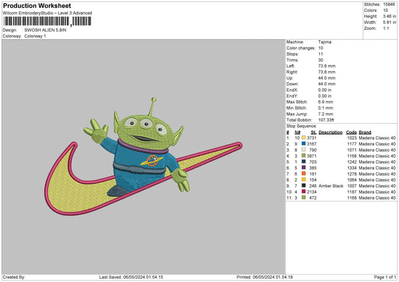This screenshot has height=282, width=399.
Task: Click the 'Code' column header
Action: (x=351, y=132)
